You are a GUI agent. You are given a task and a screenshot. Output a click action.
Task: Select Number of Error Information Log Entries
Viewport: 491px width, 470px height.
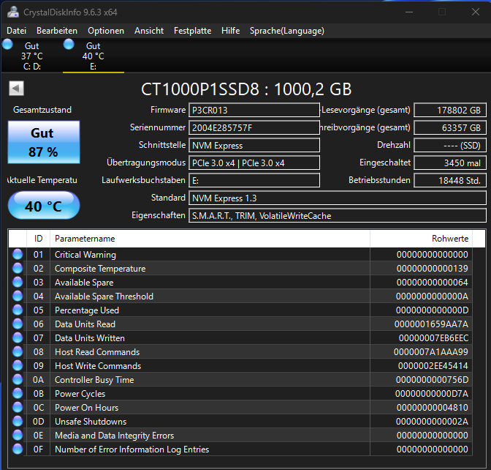132,450
